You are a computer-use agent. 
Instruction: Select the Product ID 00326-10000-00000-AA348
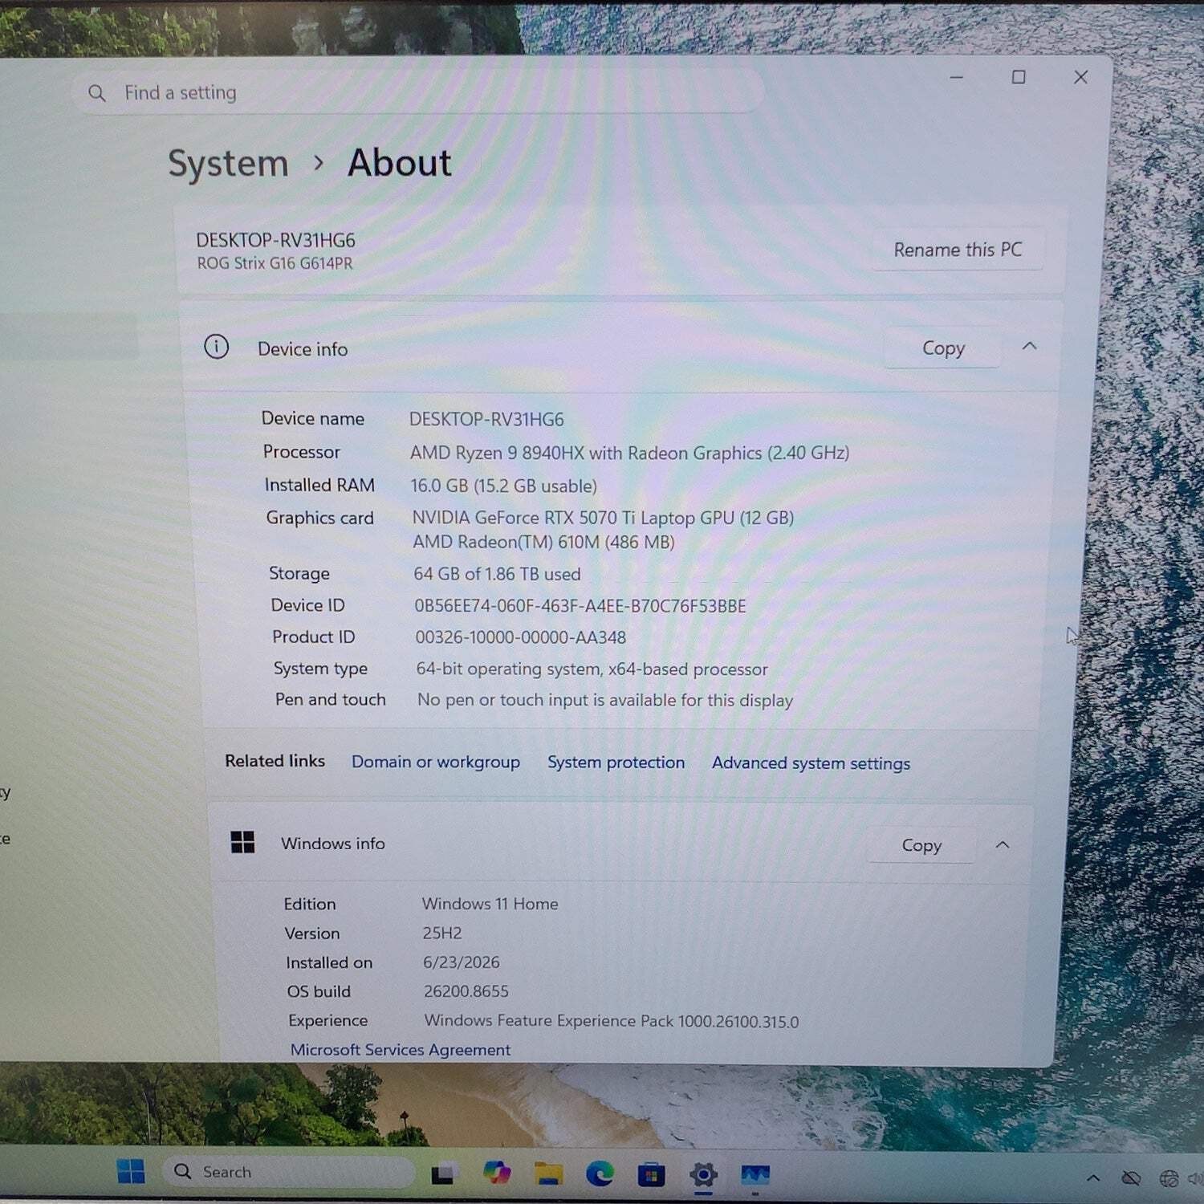pos(520,637)
